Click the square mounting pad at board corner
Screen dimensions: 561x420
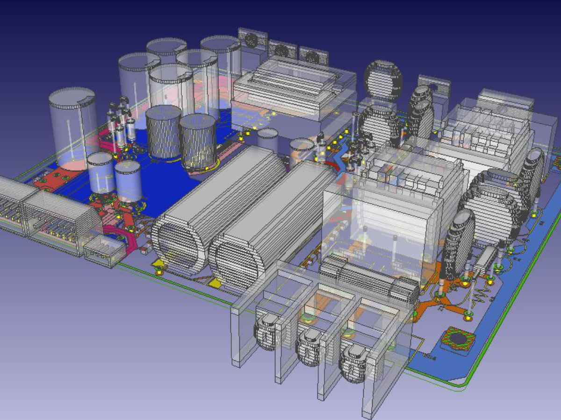pos(459,339)
